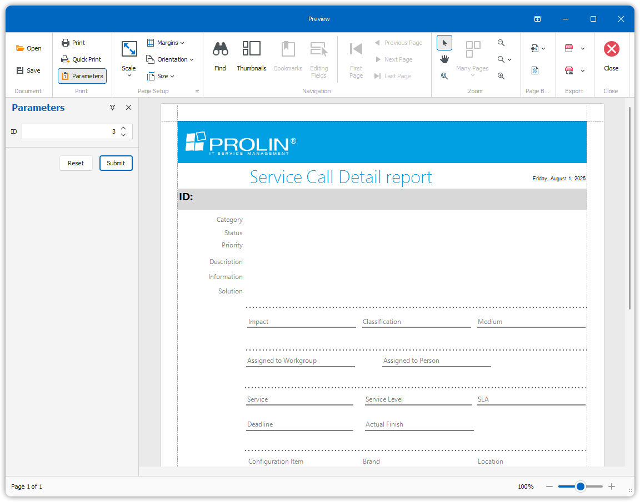Open the Find binoculars tool
Screen dimensions: 640x502
(x=221, y=56)
